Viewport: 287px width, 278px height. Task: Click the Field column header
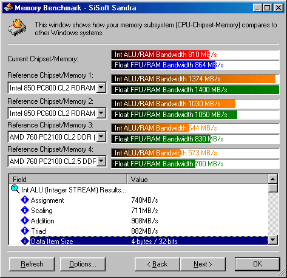click(x=68, y=179)
